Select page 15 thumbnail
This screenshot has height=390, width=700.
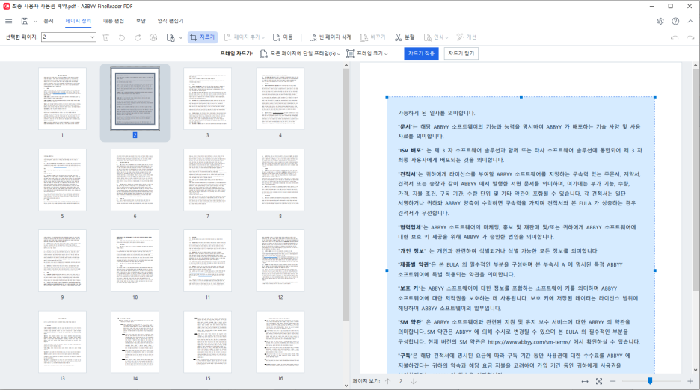(x=208, y=341)
